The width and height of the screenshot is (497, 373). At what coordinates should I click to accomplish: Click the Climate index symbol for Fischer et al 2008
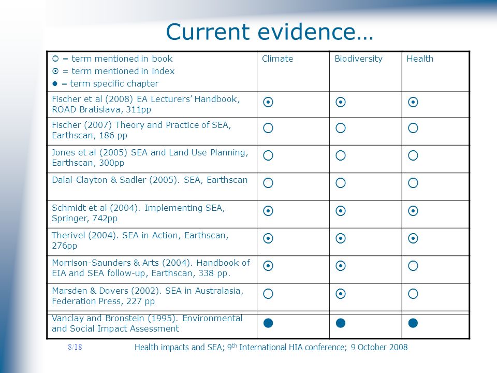click(268, 102)
